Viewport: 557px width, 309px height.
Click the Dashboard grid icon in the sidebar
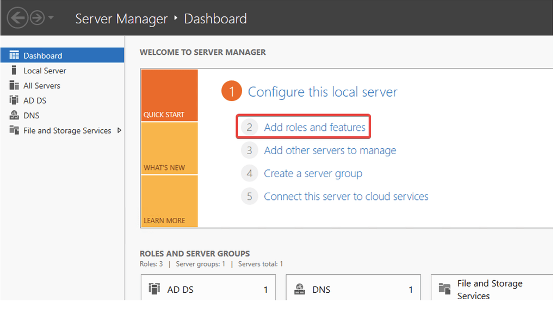[14, 55]
